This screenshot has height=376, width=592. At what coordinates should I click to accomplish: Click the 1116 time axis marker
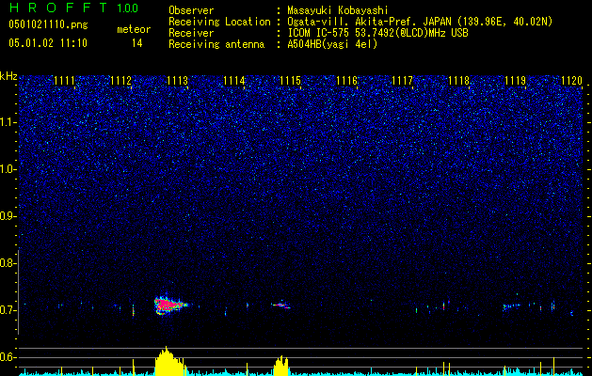(346, 80)
